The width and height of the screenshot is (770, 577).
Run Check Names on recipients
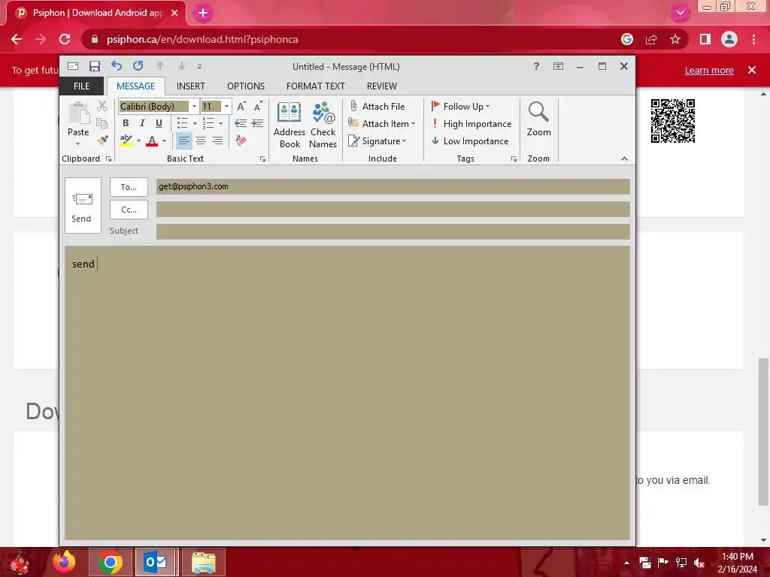(x=323, y=125)
